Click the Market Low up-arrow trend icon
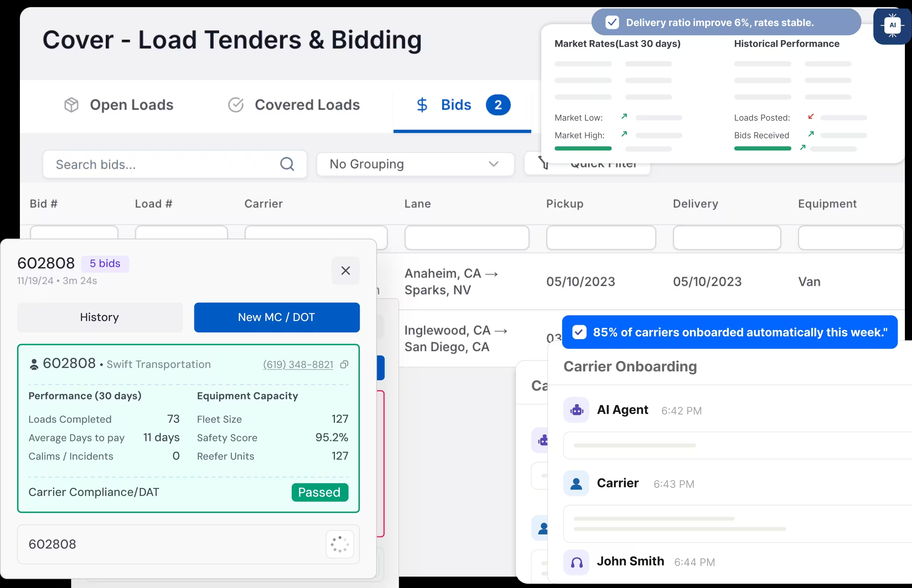Image resolution: width=912 pixels, height=588 pixels. coord(624,116)
